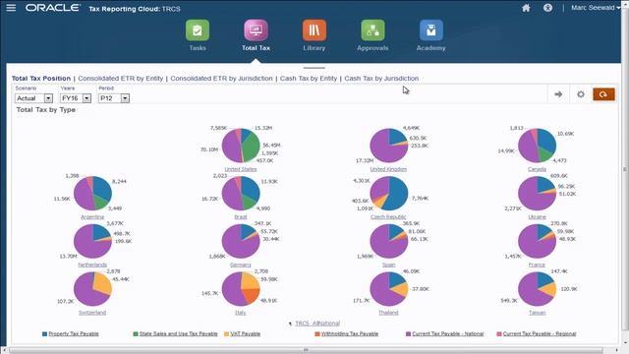Image resolution: width=629 pixels, height=354 pixels.
Task: Open the Library icon
Action: coord(314,30)
